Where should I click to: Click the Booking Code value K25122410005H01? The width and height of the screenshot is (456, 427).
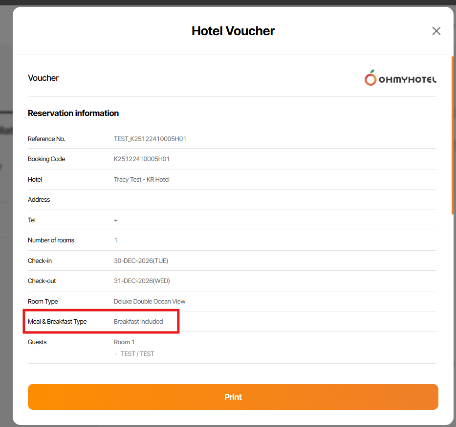pos(142,159)
